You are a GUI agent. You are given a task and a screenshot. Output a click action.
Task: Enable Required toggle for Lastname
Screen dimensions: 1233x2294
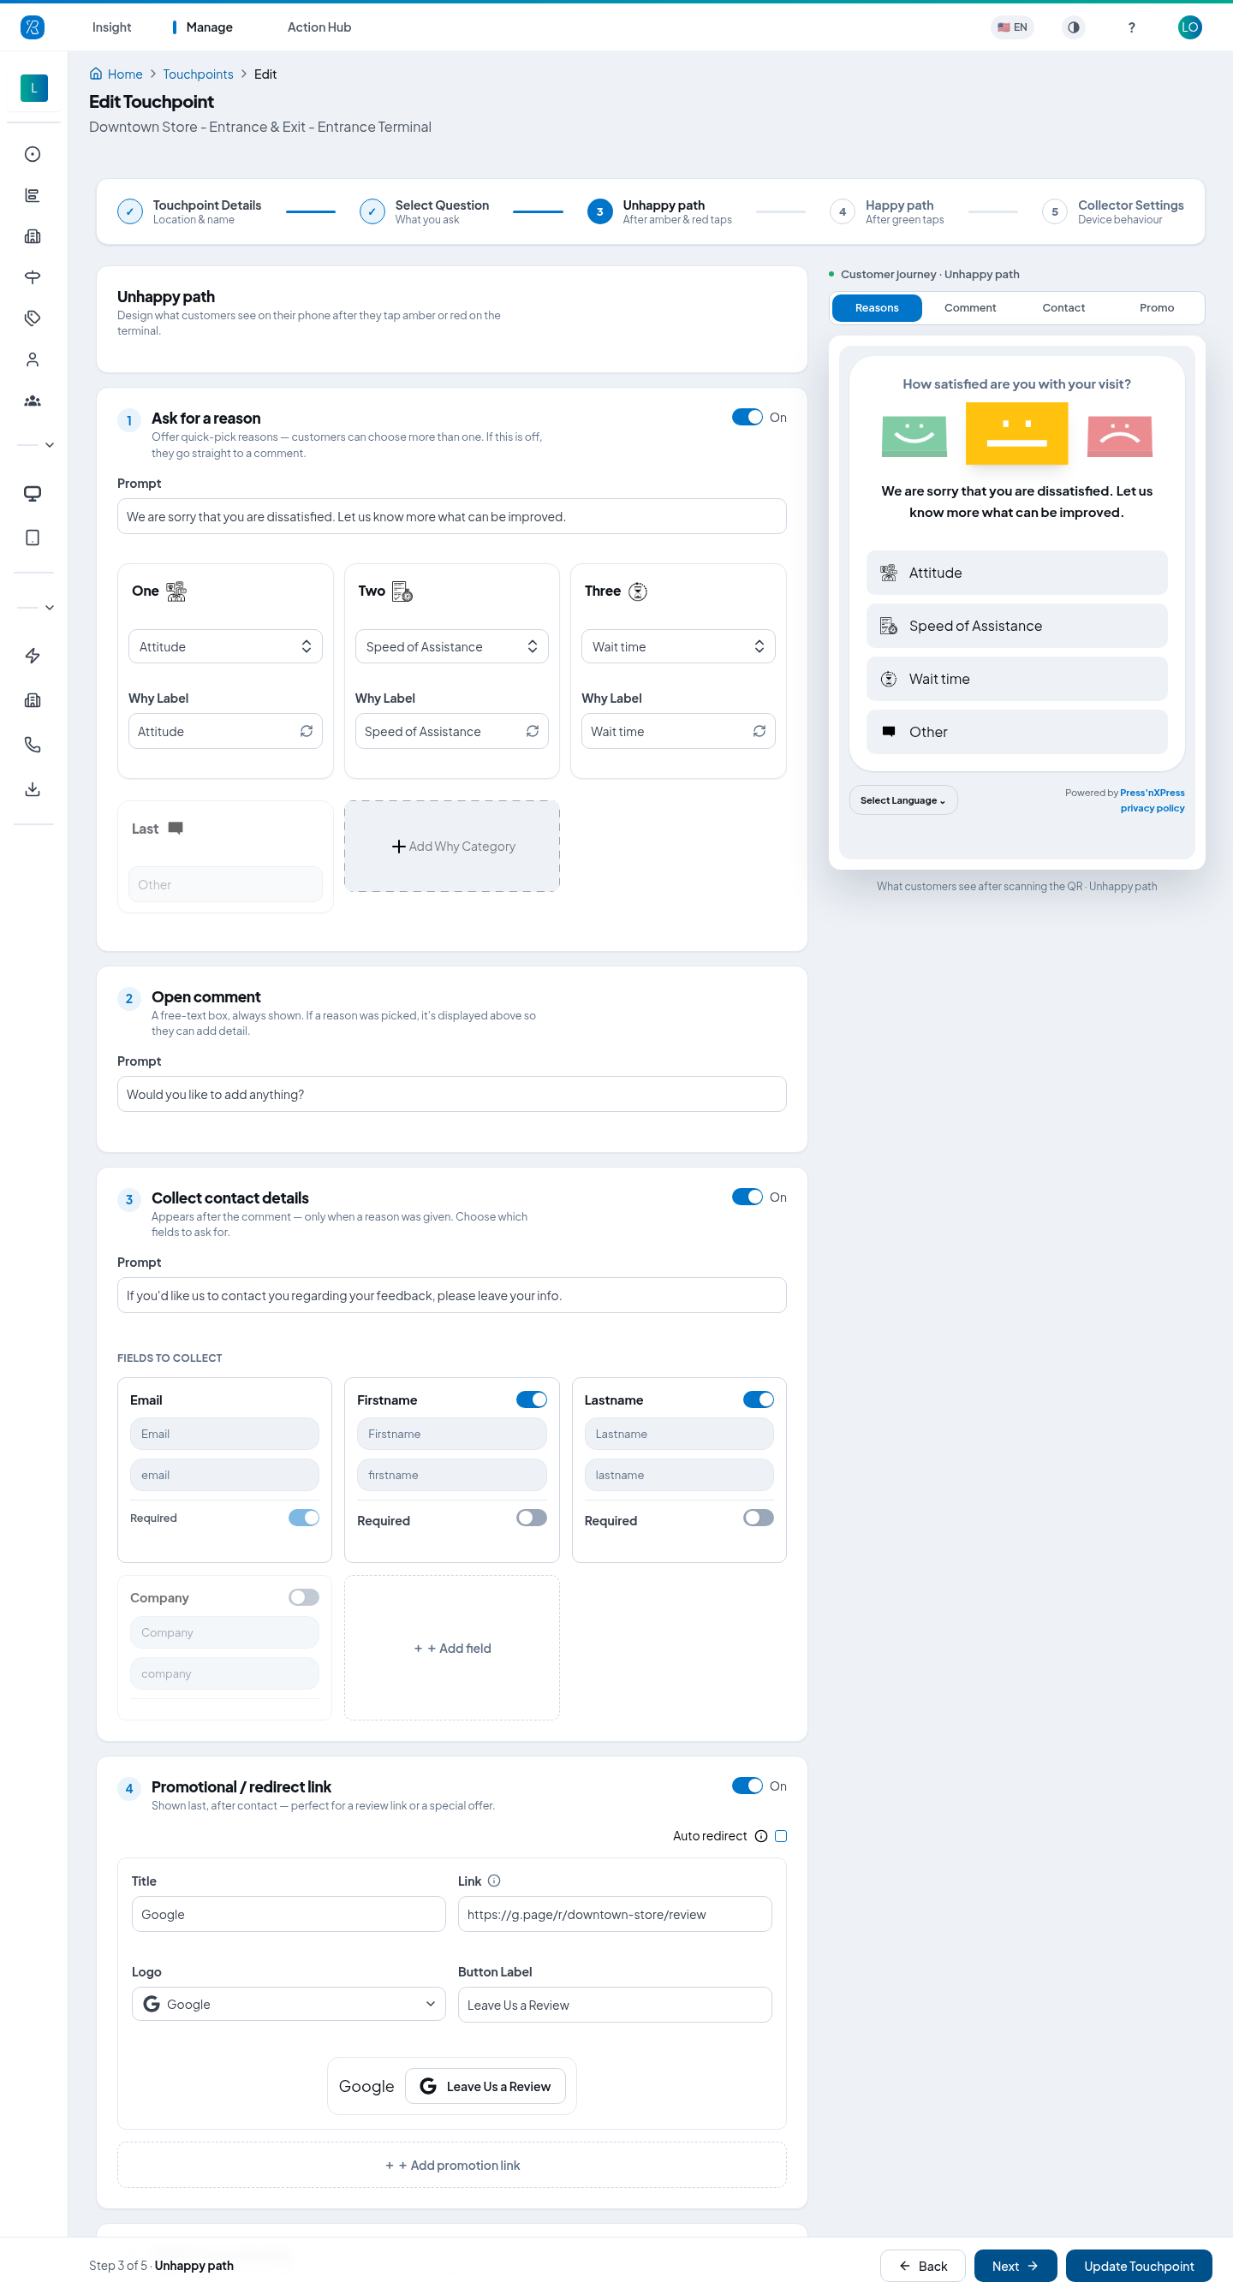(758, 1518)
